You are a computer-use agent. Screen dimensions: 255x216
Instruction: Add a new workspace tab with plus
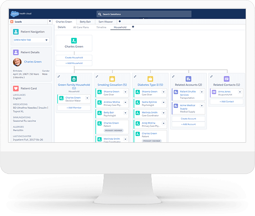(x=120, y=22)
